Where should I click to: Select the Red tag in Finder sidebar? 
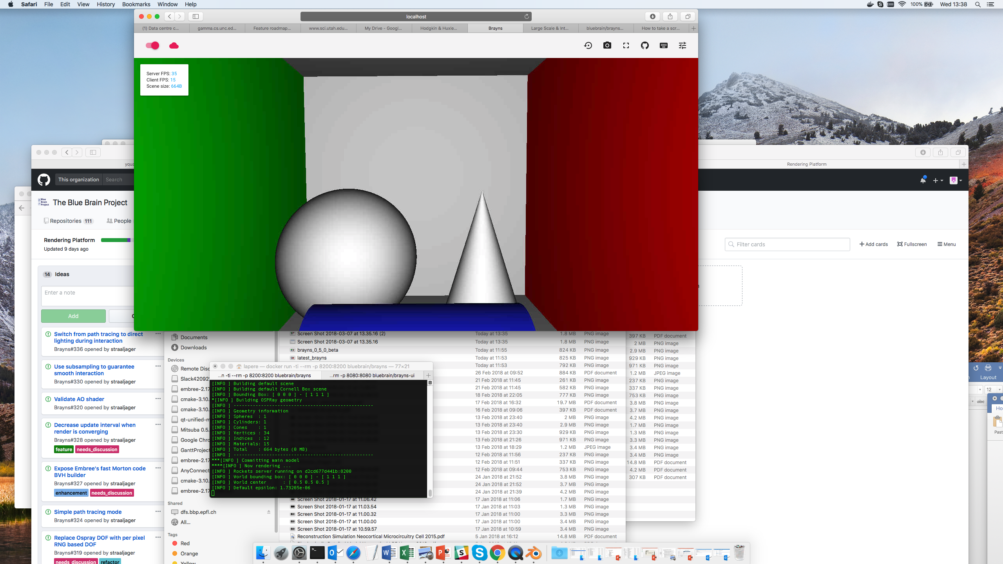(185, 544)
